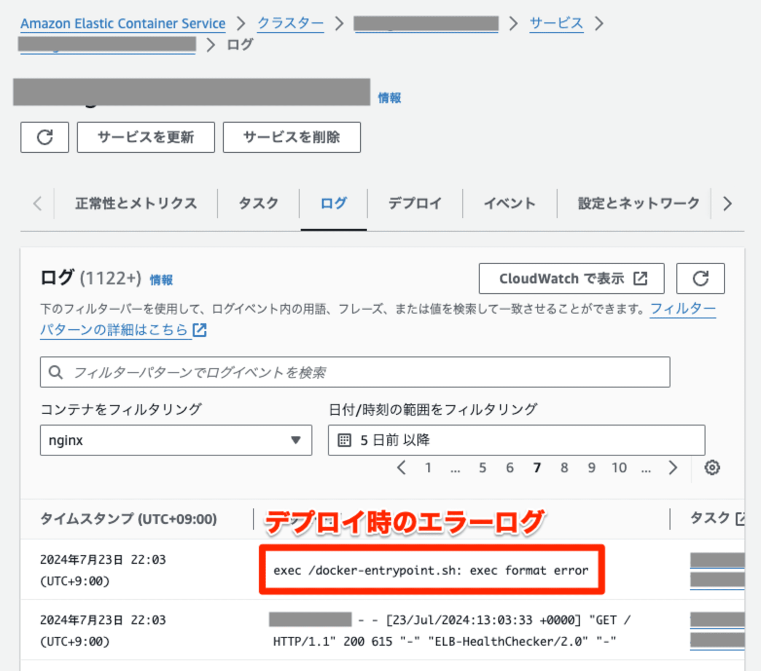Switch to 正常性とメトリクス tab
This screenshot has width=761, height=671.
(136, 203)
